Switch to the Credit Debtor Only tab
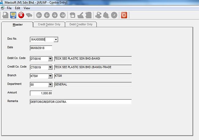Viewport: 199px width, 140px height. pyautogui.click(x=49, y=24)
